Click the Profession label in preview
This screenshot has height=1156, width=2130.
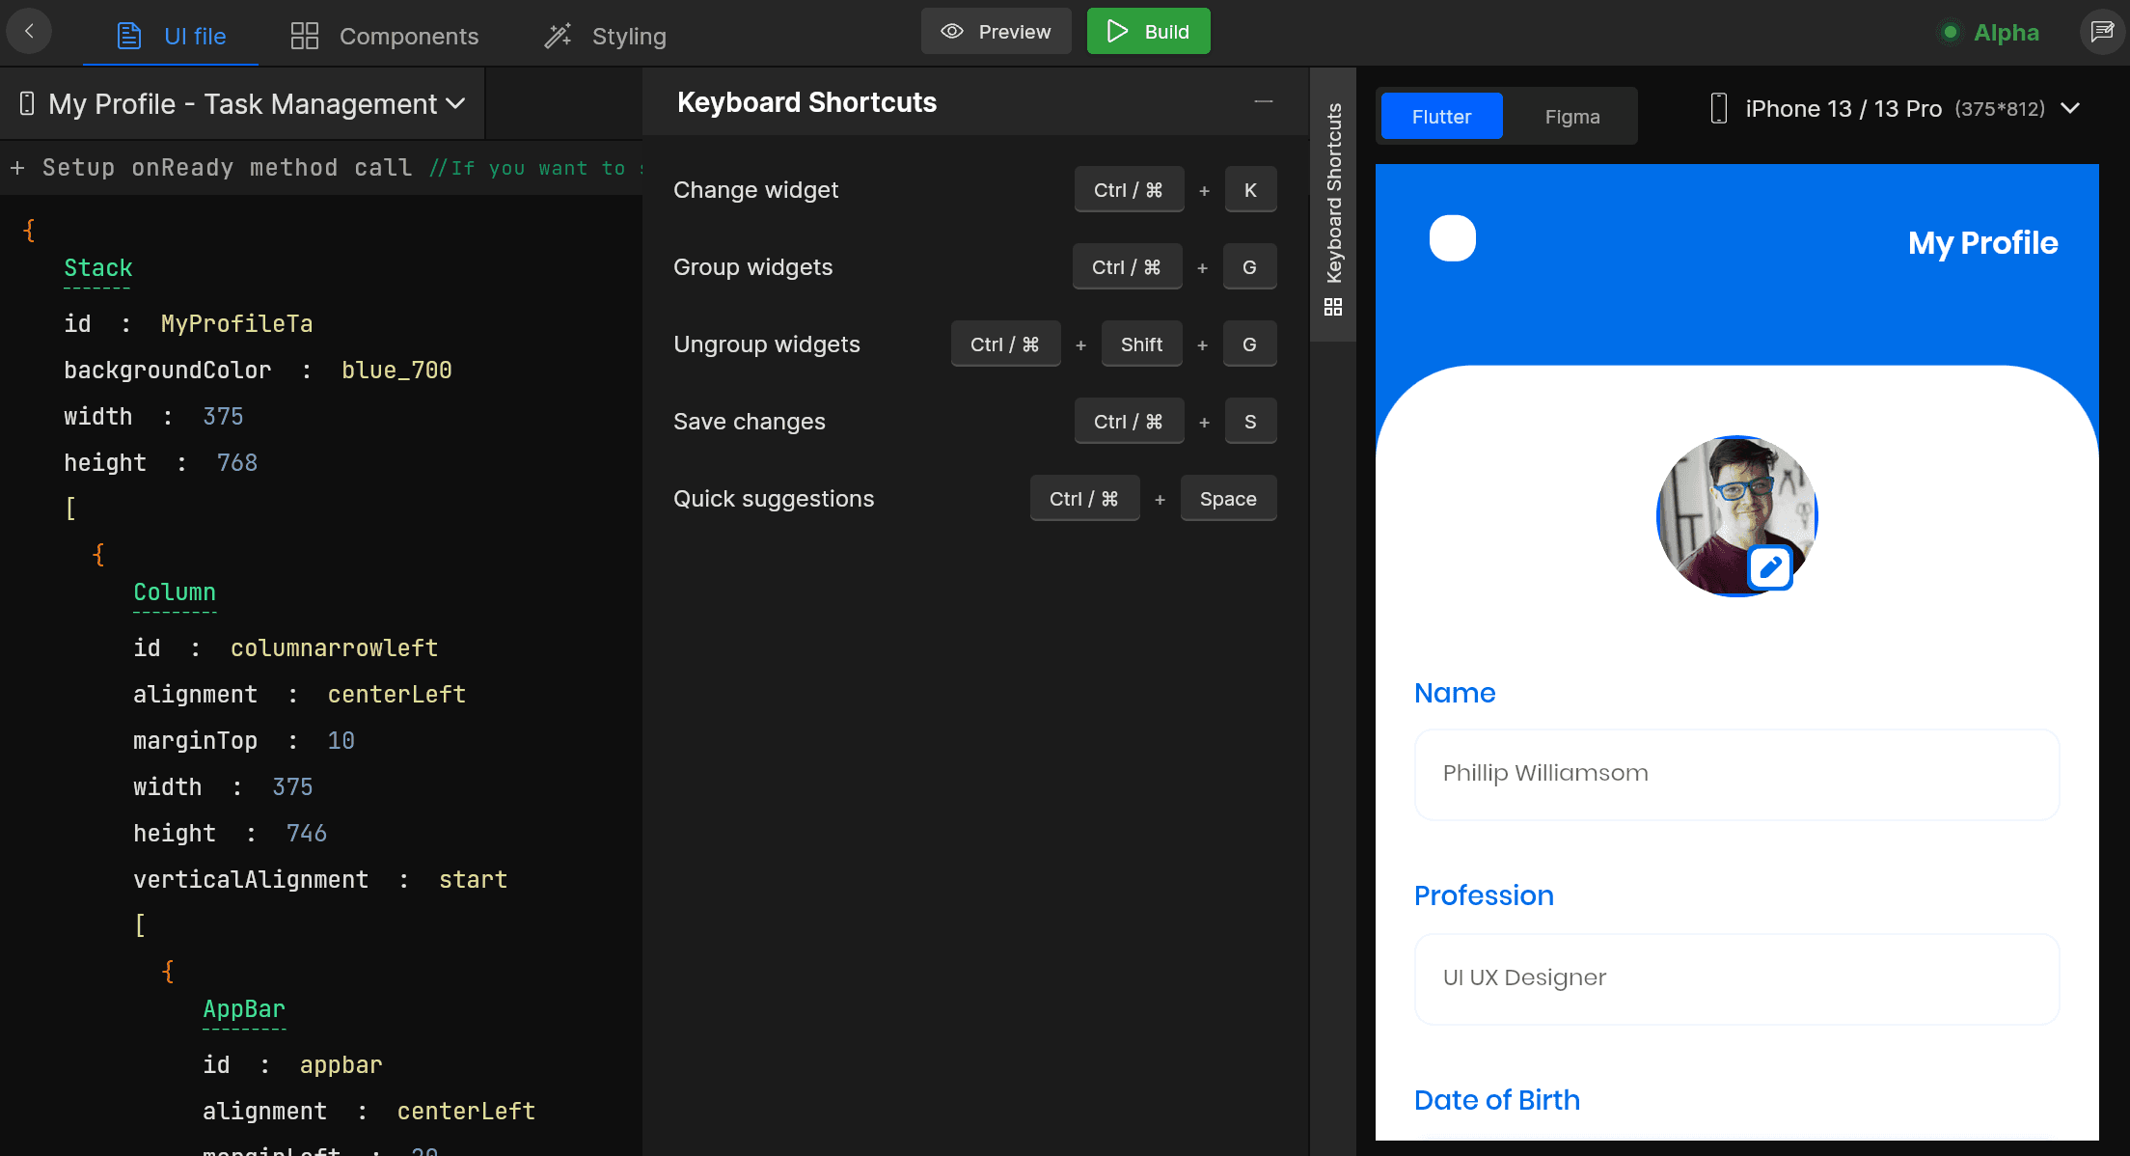tap(1484, 895)
